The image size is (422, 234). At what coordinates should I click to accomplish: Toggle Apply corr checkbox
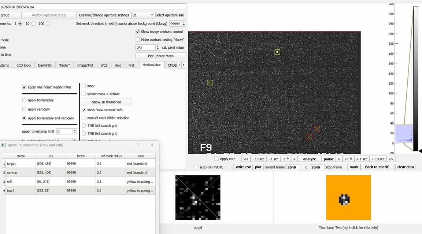216,159
